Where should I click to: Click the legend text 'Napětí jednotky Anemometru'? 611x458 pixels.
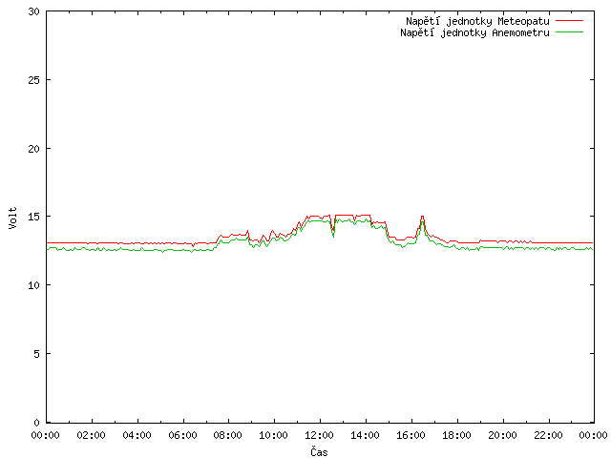coord(474,32)
